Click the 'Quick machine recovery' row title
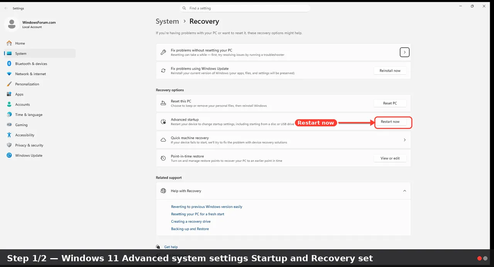 189,138
